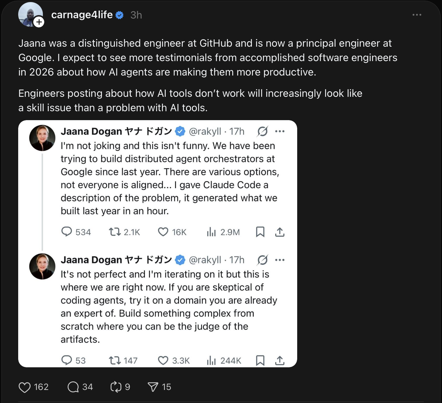
Task: Bookmark Jaana Dogan's first quoted tweet
Action: 260,232
